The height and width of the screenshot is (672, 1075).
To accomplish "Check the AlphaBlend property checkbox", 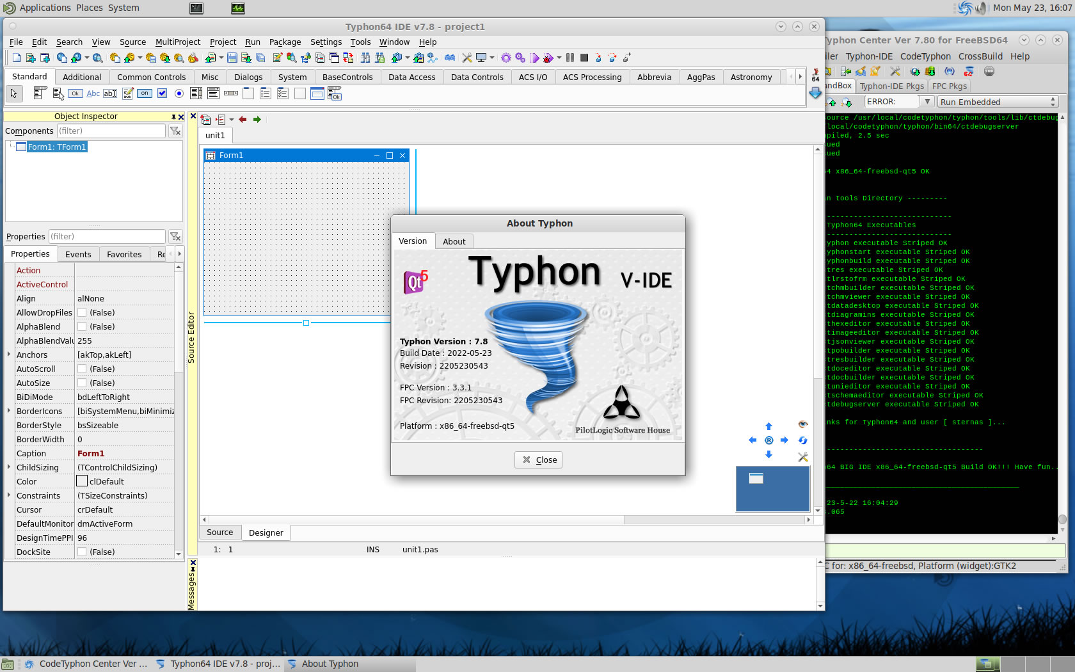I will click(x=82, y=327).
